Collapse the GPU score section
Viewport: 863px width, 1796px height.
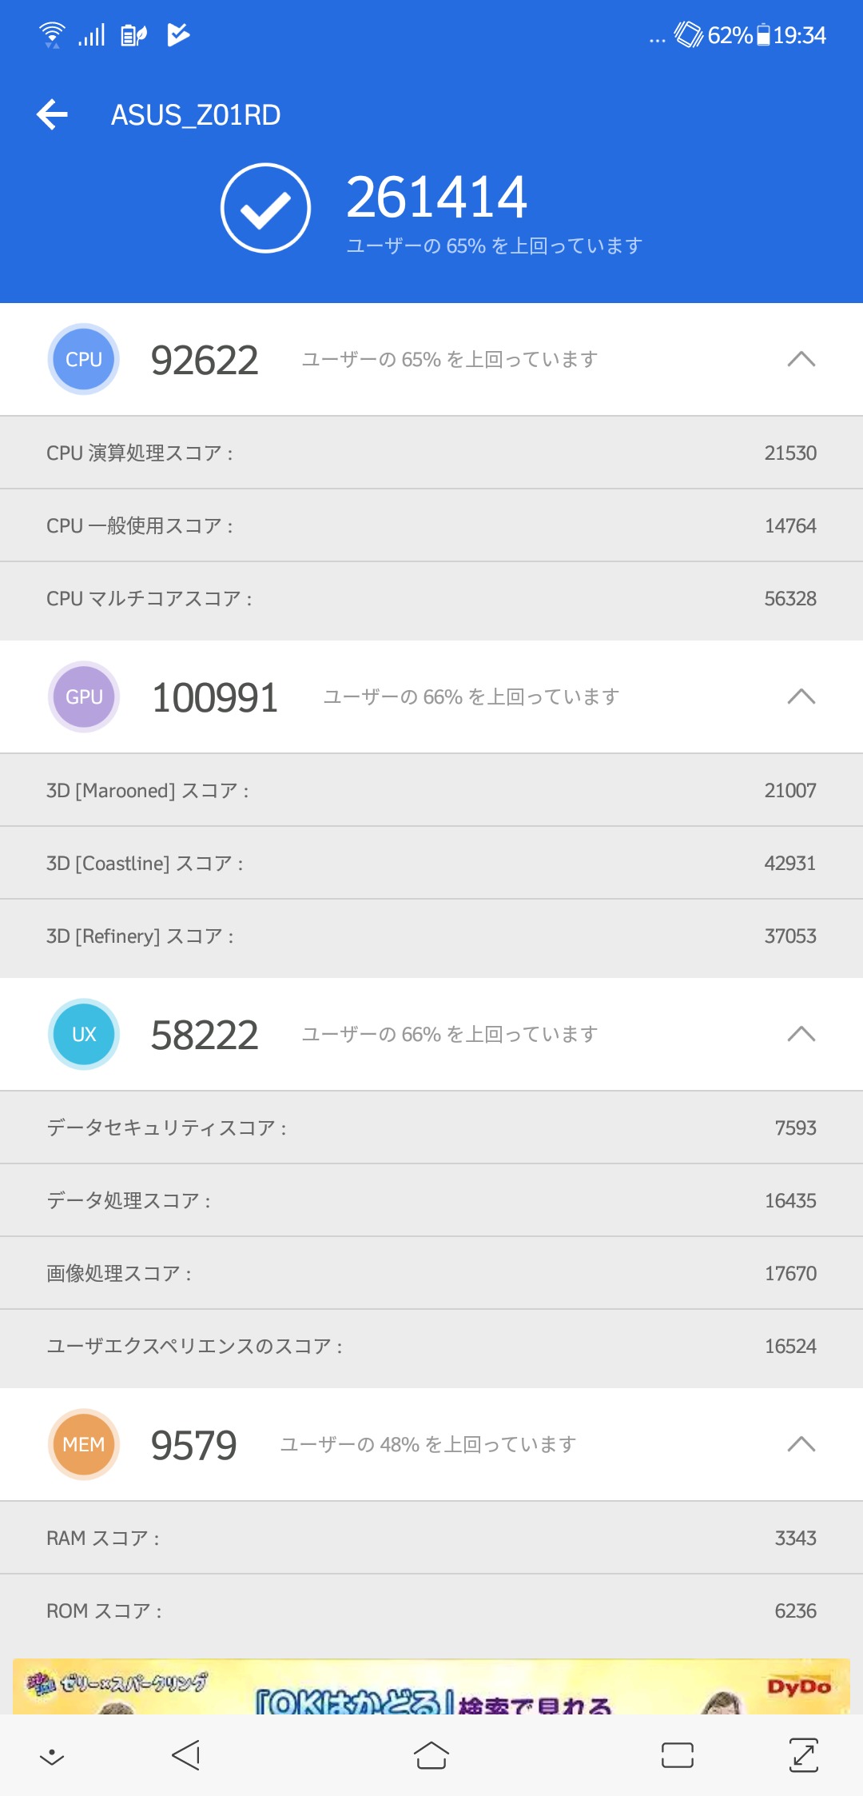point(801,697)
